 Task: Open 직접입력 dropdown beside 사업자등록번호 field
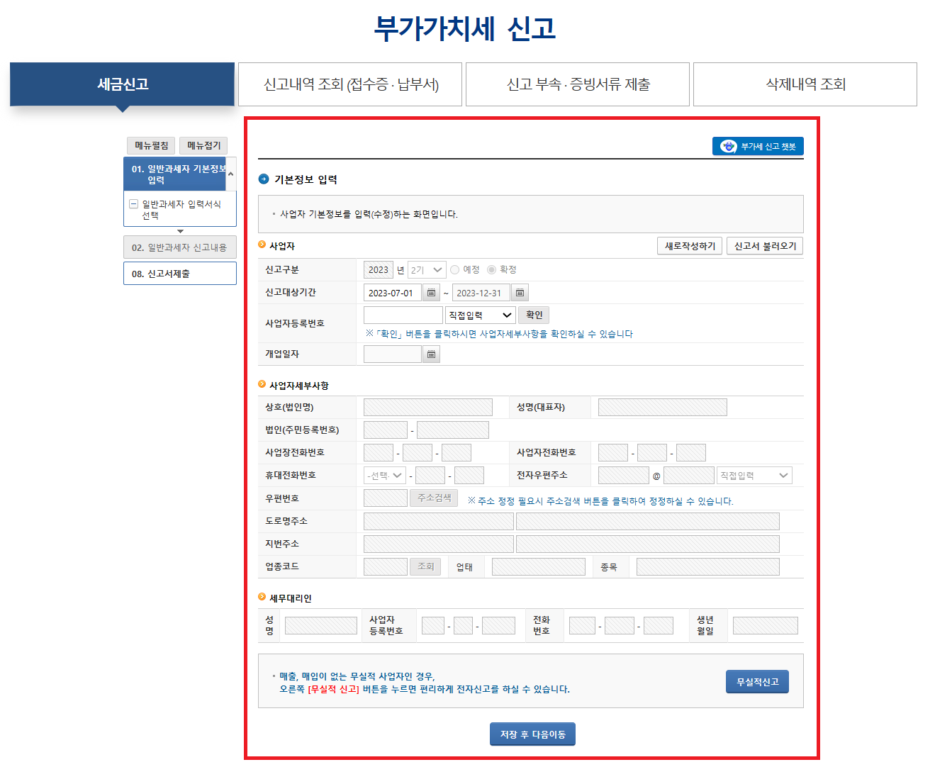(481, 315)
